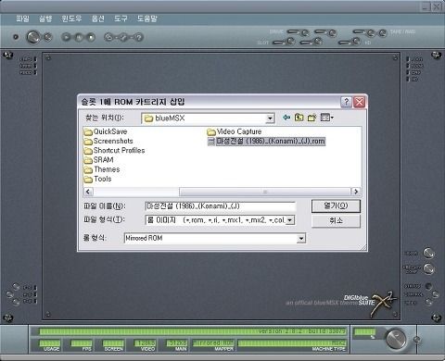
Task: Click the first DRIVE eject knob
Action: (x=304, y=32)
